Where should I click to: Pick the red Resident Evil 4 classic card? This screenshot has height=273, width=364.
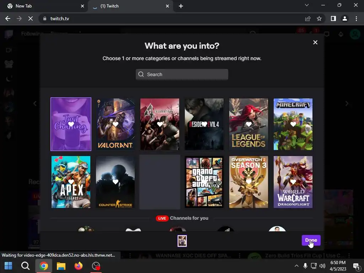[160, 124]
